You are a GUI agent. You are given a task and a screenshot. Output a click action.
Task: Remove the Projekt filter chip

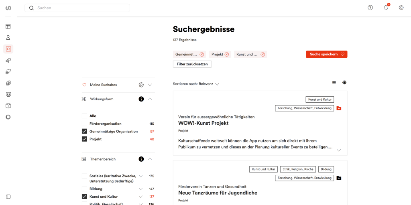pos(227,55)
